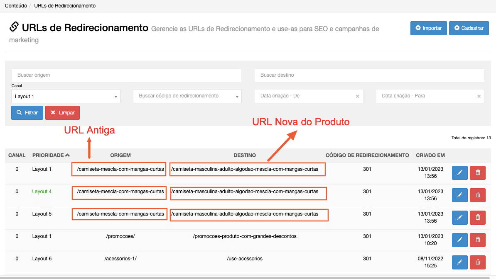
Task: Click the ORIGEM column header
Action: pyautogui.click(x=120, y=155)
